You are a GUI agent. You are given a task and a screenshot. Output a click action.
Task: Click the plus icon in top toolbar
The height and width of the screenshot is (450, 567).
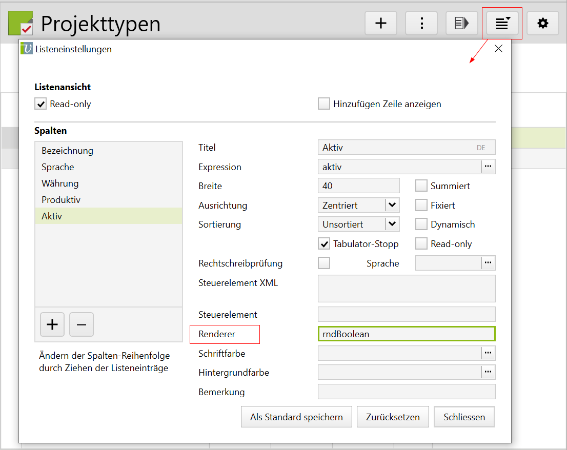[x=381, y=23]
